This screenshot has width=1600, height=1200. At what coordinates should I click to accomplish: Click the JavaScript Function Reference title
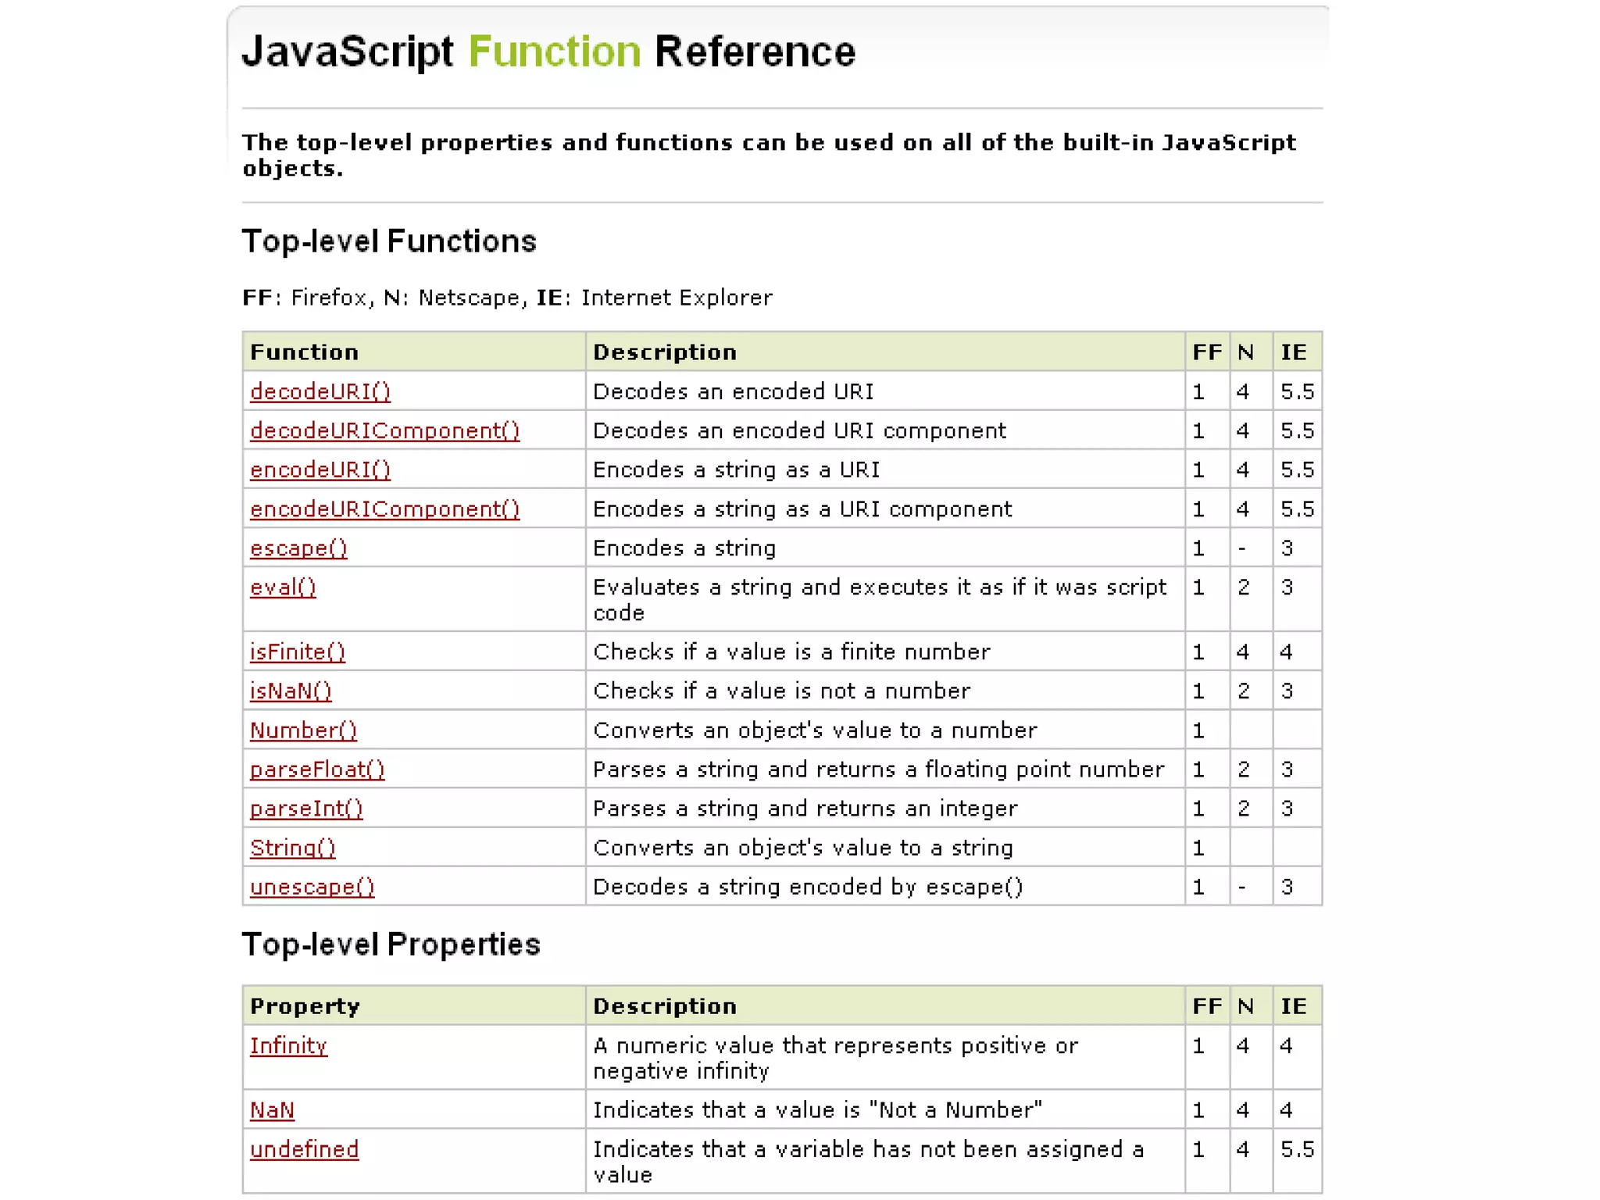548,52
